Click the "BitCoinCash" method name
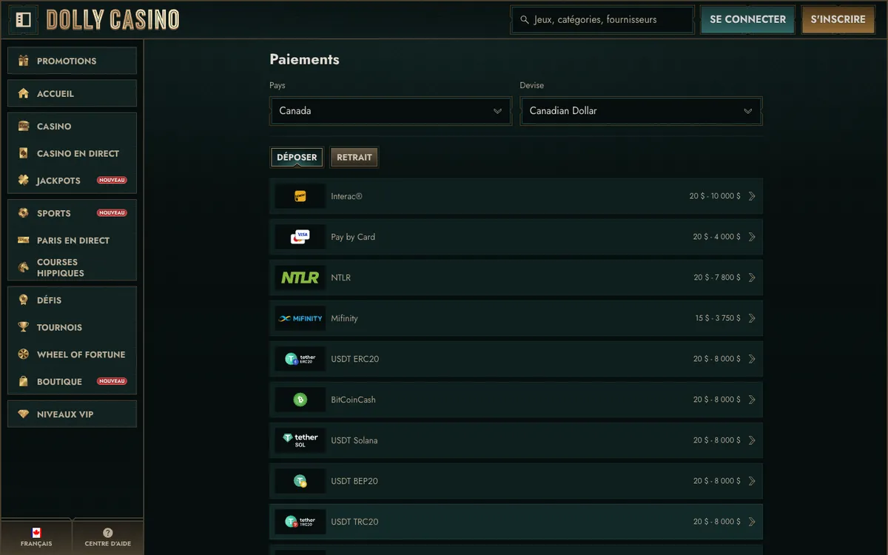The image size is (888, 555). pyautogui.click(x=353, y=400)
